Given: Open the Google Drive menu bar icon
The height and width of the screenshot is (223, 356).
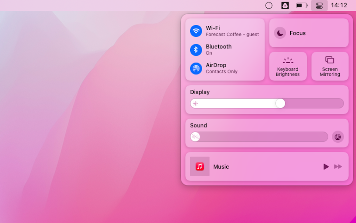Looking at the screenshot, I should pos(285,5).
